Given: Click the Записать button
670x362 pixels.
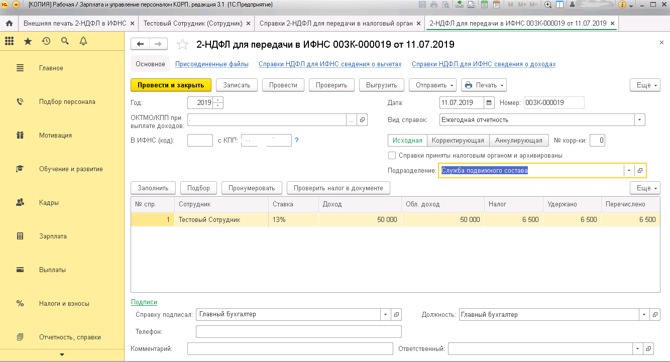Looking at the screenshot, I should [237, 85].
